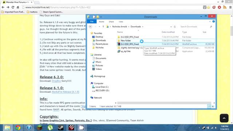Open Chrome from the taskbar
The image size is (233, 131).
[18, 128]
